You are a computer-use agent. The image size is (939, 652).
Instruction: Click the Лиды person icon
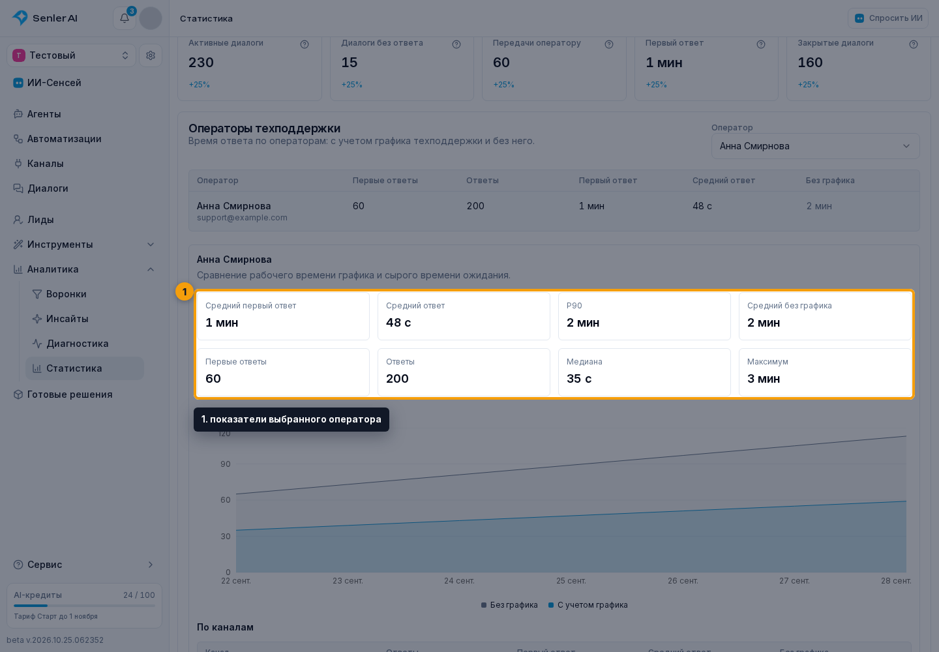click(18, 220)
